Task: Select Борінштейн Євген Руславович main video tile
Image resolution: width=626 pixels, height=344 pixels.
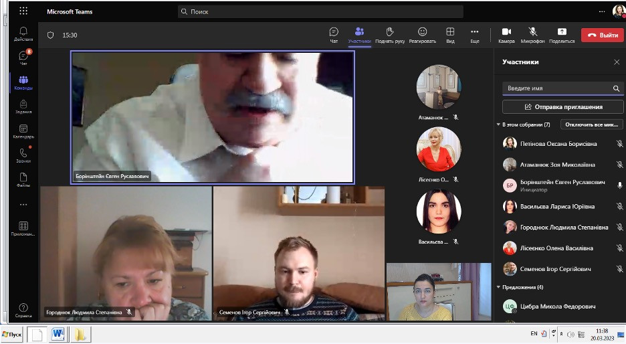Action: click(x=213, y=118)
